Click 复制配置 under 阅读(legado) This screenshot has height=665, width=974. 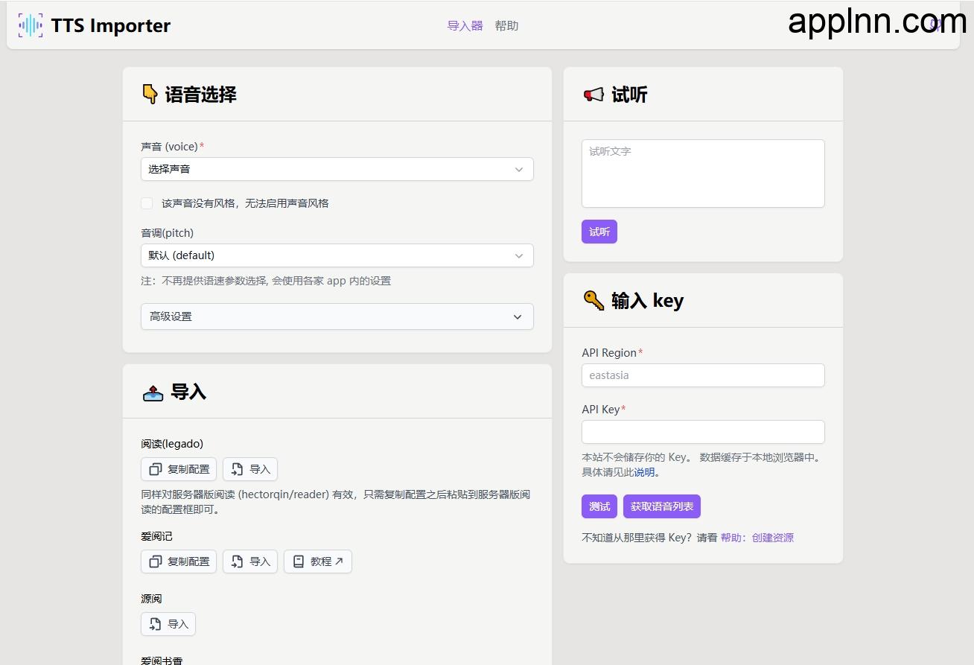click(179, 469)
